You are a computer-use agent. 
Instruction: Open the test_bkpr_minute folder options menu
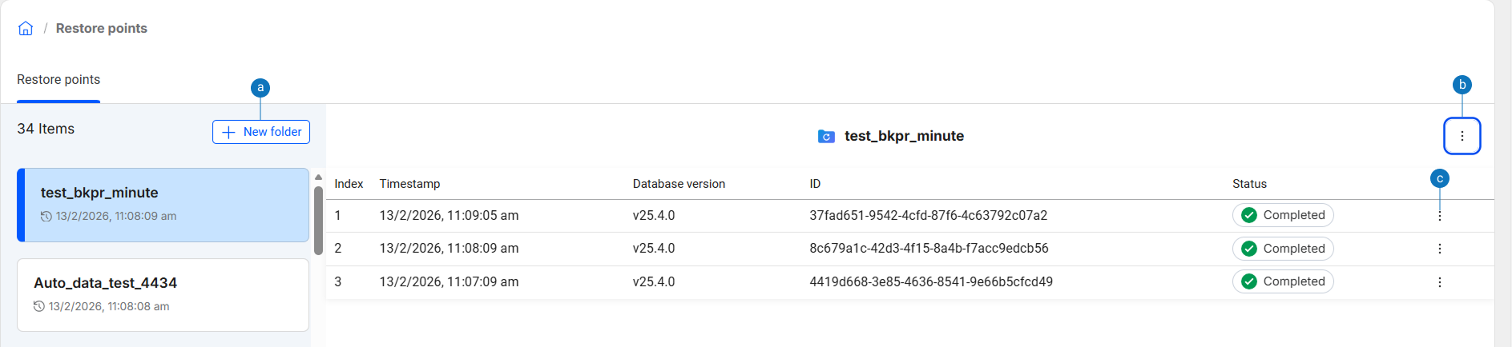click(x=1462, y=136)
